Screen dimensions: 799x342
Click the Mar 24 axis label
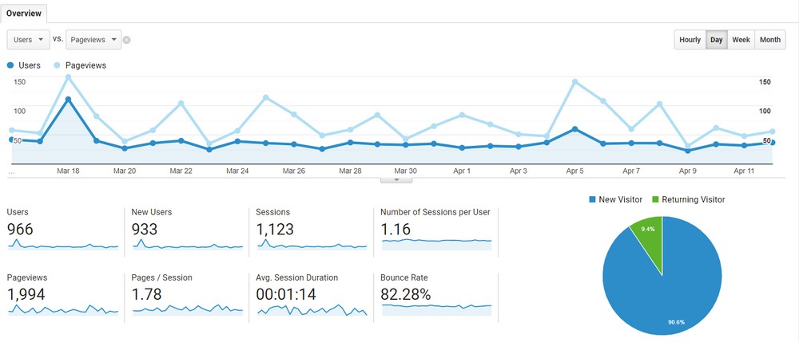coord(237,171)
